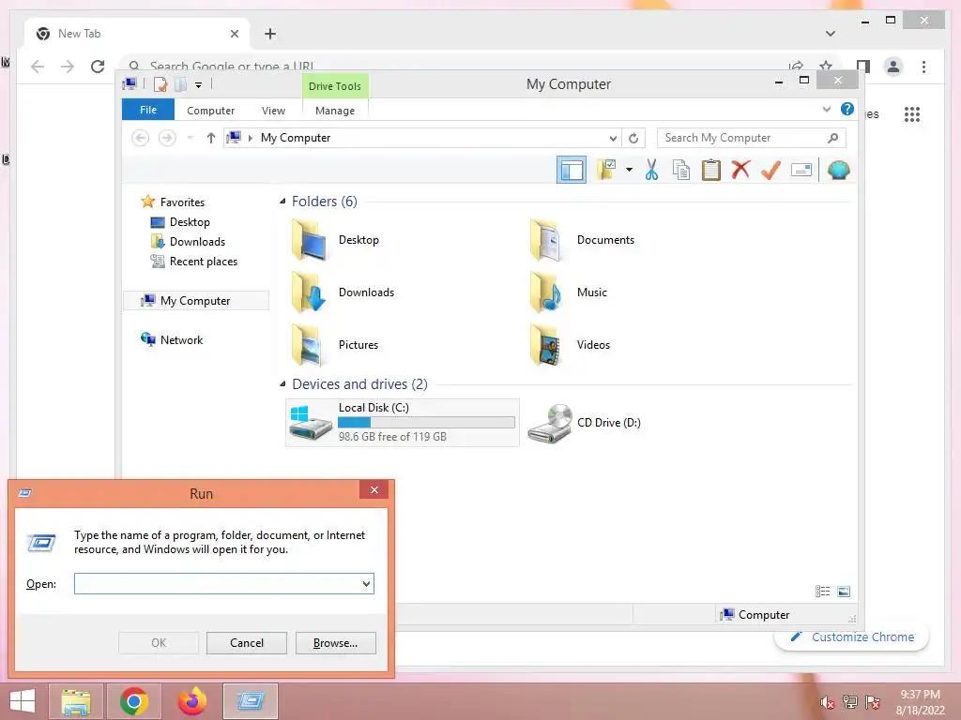Viewport: 961px width, 720px height.
Task: Click Local Disk (C:) usage bar
Action: click(x=426, y=422)
